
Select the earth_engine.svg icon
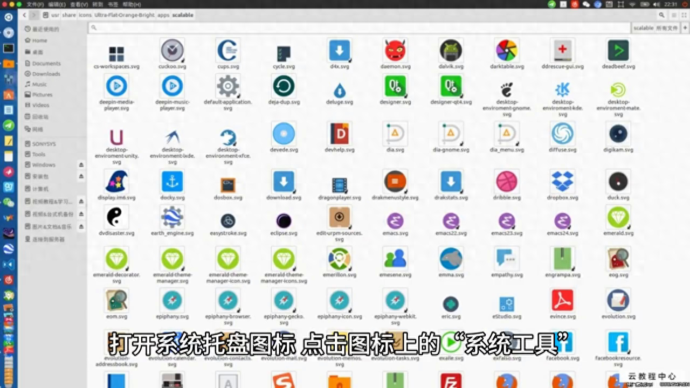point(172,217)
